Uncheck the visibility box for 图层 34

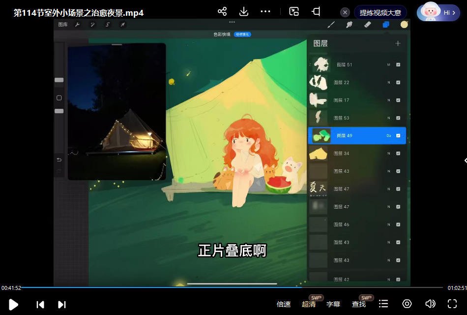tap(398, 153)
